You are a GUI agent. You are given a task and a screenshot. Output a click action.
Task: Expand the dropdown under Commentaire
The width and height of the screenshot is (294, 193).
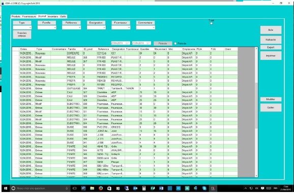click(154, 28)
